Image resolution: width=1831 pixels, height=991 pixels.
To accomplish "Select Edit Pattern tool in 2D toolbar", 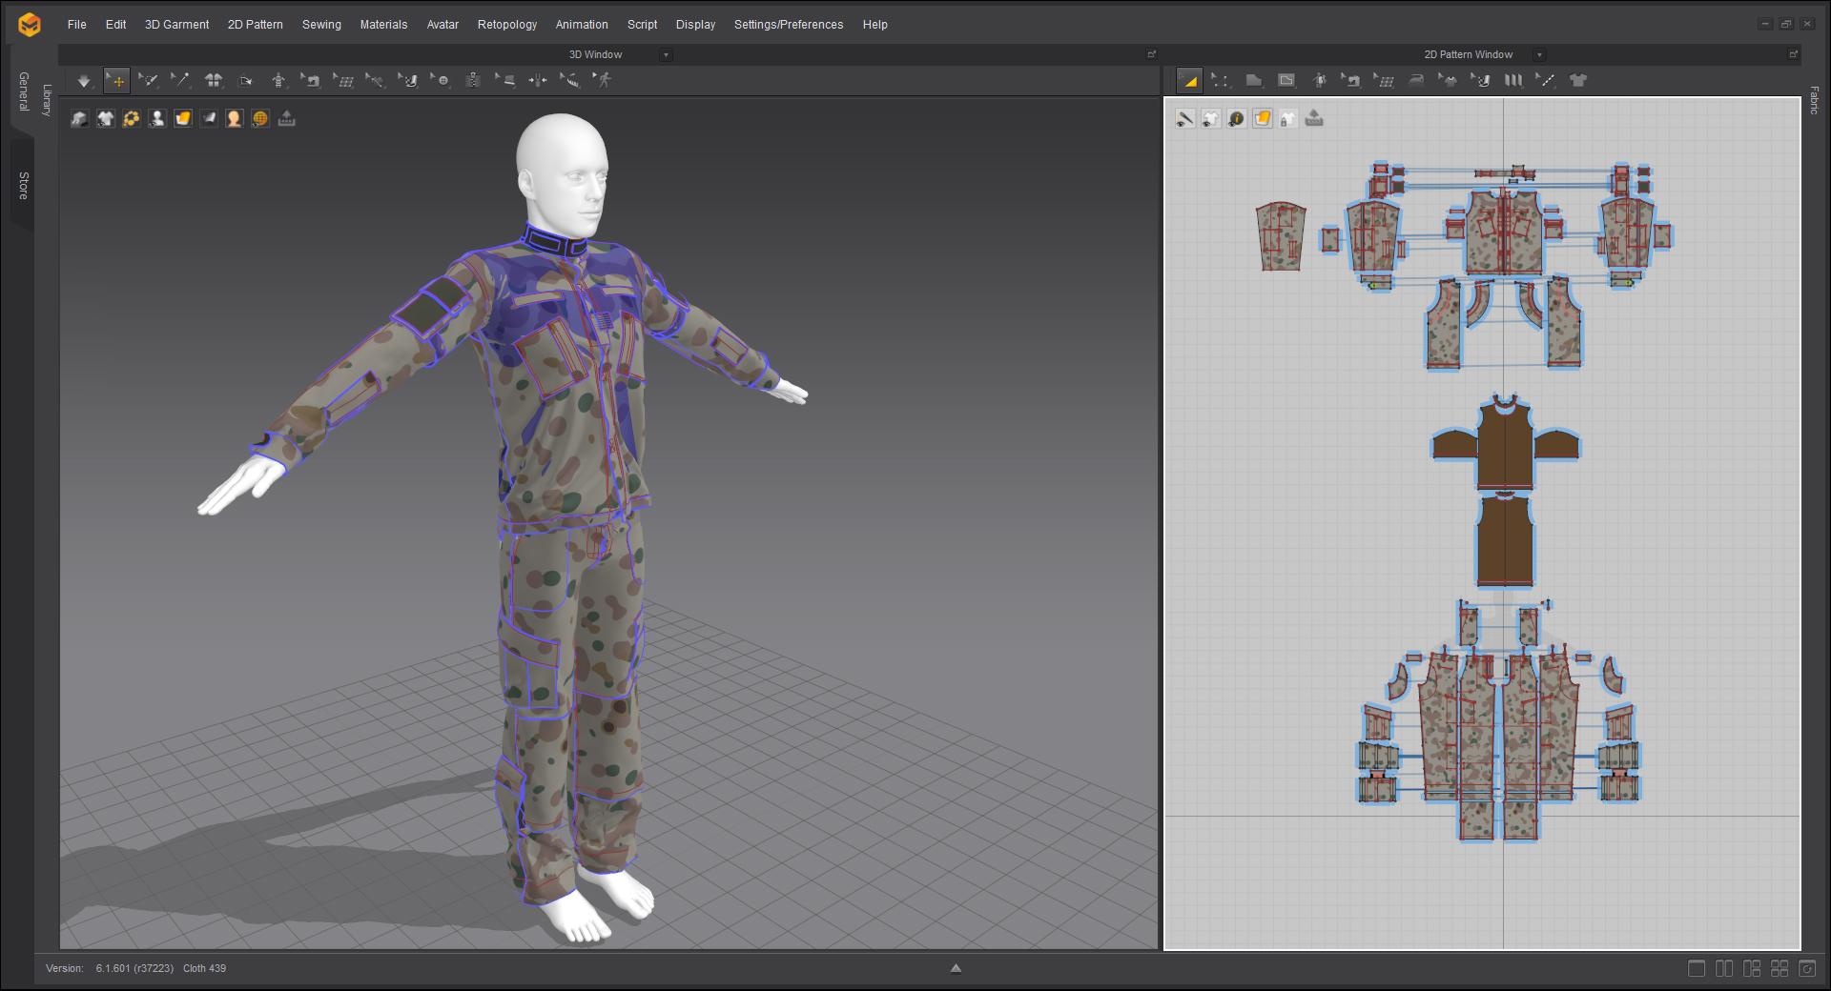I will [1189, 81].
